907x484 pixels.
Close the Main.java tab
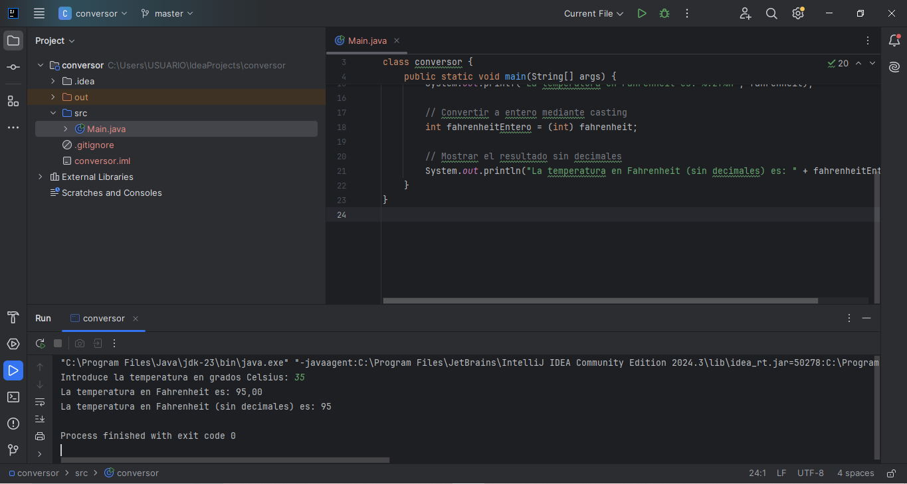[397, 40]
